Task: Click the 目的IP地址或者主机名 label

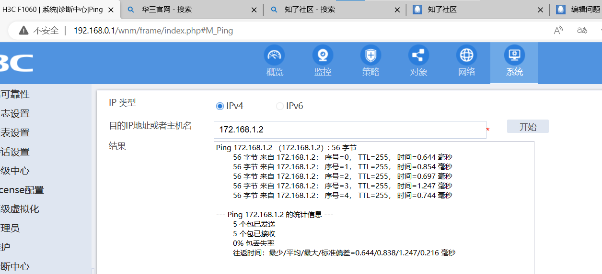Action: coord(150,126)
